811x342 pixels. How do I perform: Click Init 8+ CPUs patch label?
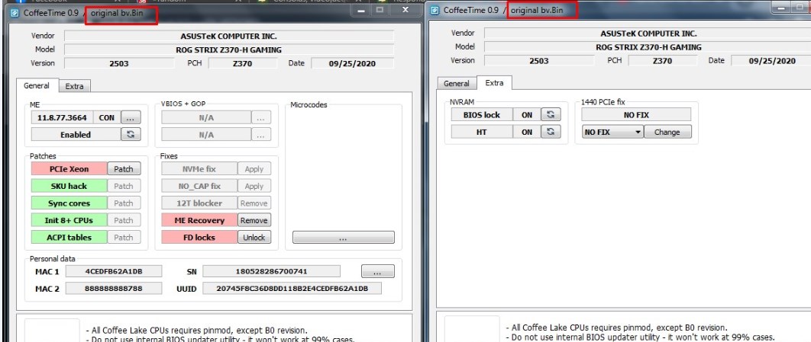[x=69, y=219]
